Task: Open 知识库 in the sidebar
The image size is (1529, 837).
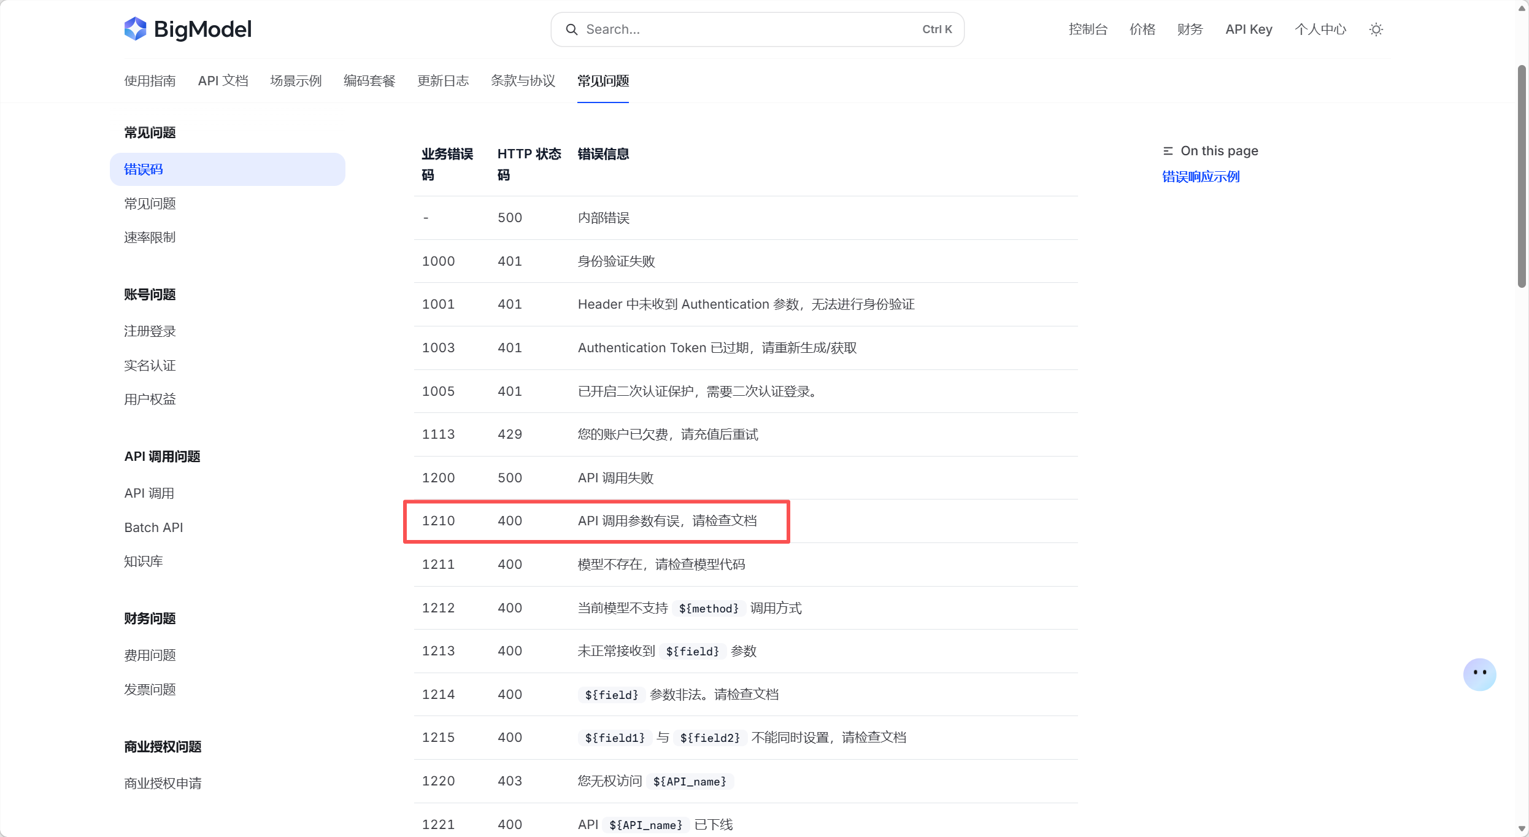Action: pos(144,561)
